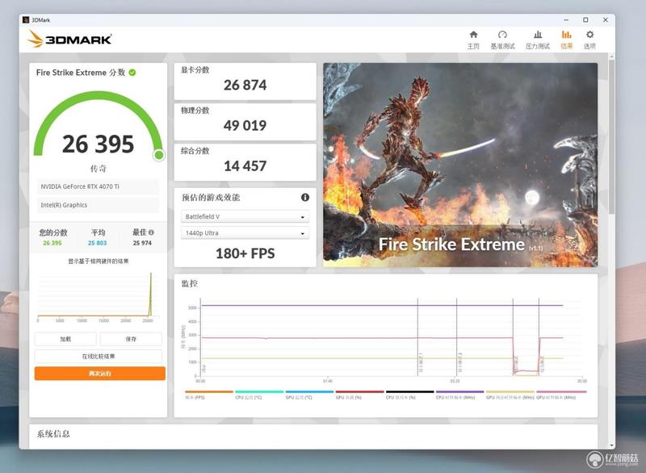646x473 pixels.
Task: Click info icon next to 最佳
Action: 151,232
